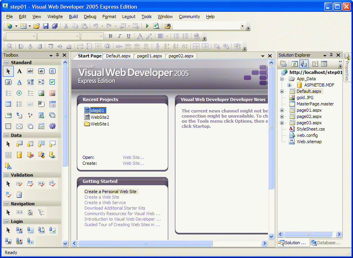Screen dimensions: 353x258
Task: Click Download Additional Starter Kits link
Action: [115, 208]
